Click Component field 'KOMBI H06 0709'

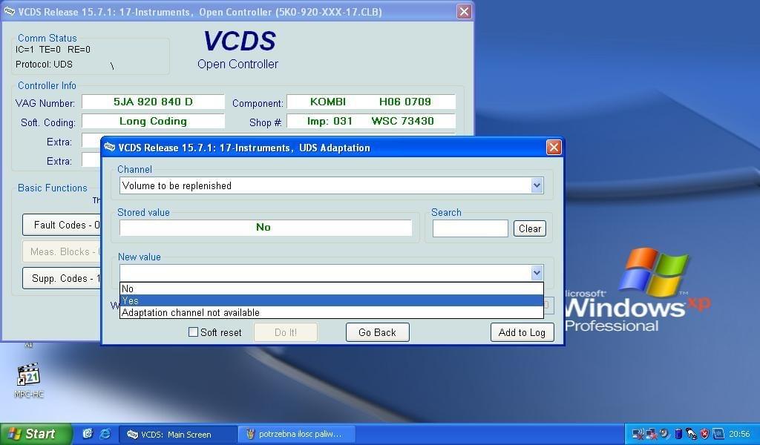pos(371,102)
